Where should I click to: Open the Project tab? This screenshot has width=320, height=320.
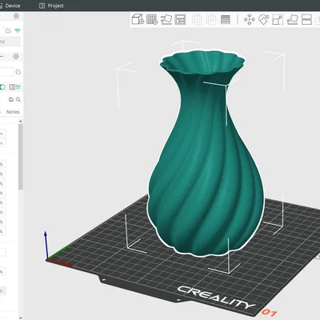(x=51, y=6)
